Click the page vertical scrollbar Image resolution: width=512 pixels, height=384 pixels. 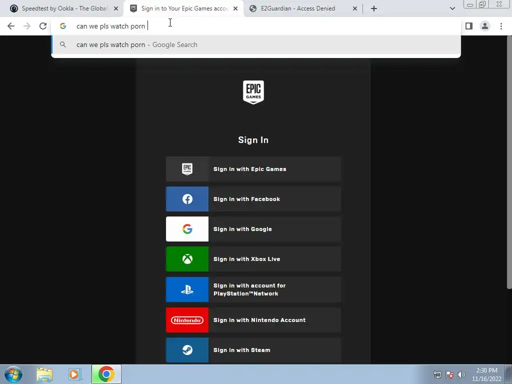[509, 163]
